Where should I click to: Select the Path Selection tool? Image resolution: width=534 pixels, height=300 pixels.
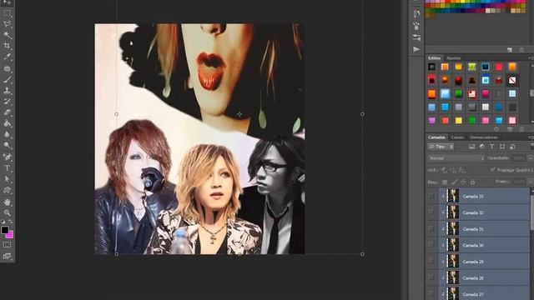7,179
